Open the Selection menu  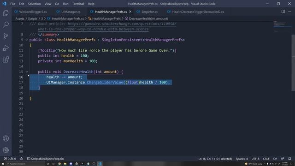pos(34,4)
